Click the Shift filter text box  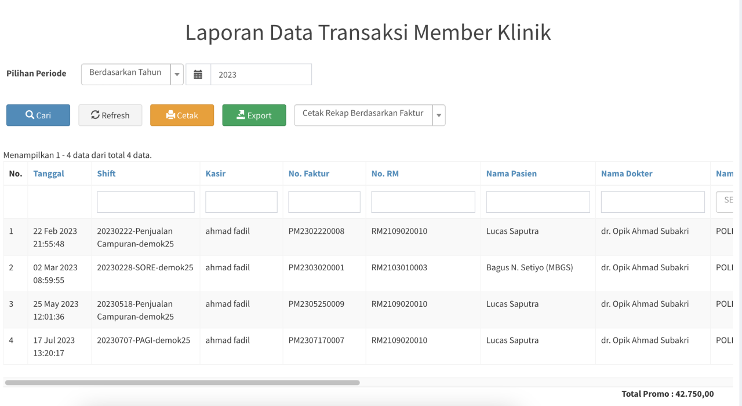(146, 202)
